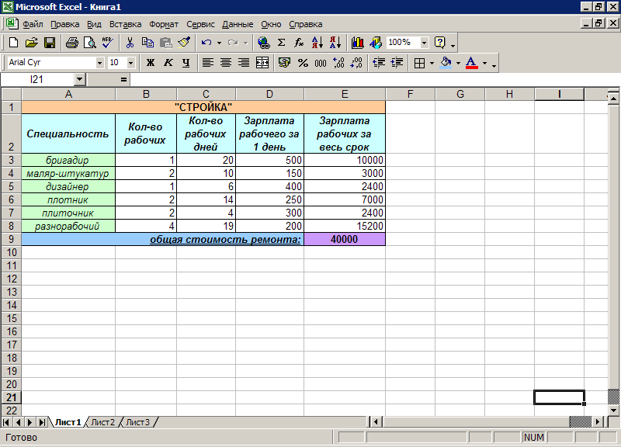Apply percent style format
This screenshot has width=621, height=447.
click(303, 63)
